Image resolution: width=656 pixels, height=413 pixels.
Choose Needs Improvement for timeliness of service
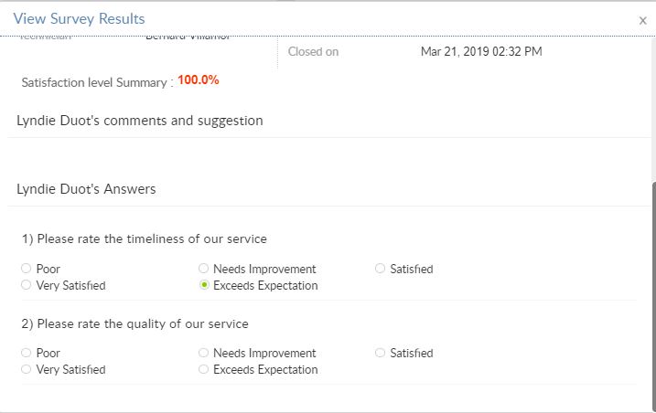(204, 270)
